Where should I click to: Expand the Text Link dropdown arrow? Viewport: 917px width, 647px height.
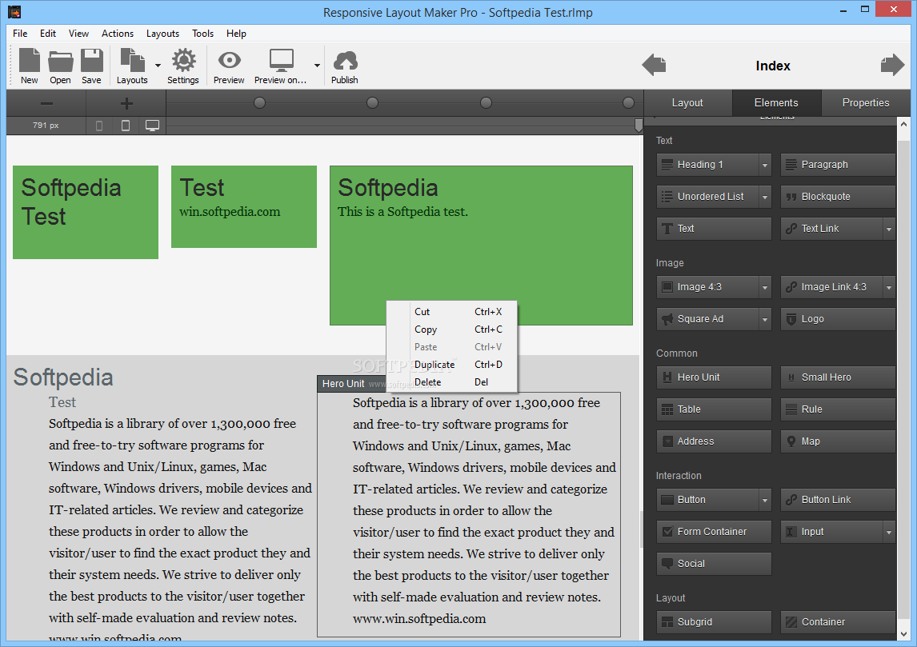(889, 229)
